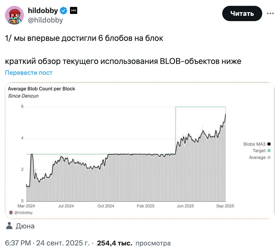Click the small @hildobby watermark avatar in chart

tap(11, 213)
